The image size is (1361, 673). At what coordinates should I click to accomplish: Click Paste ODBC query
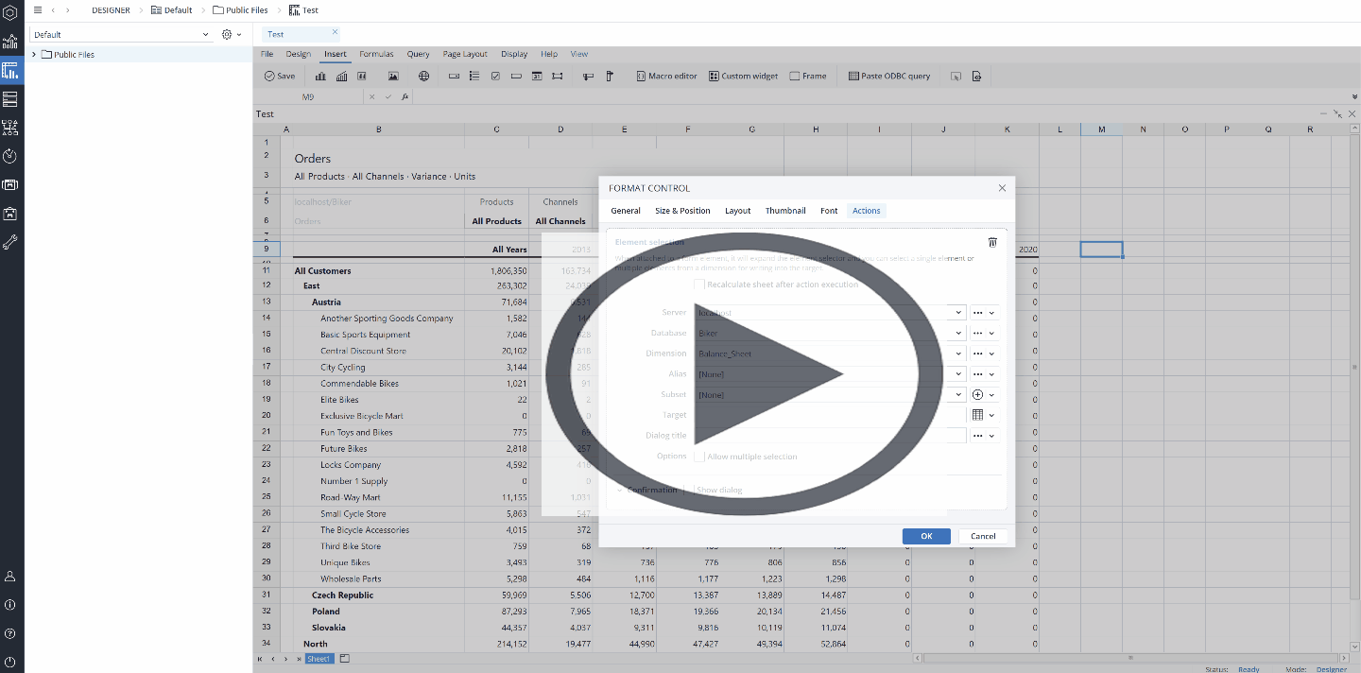click(889, 76)
